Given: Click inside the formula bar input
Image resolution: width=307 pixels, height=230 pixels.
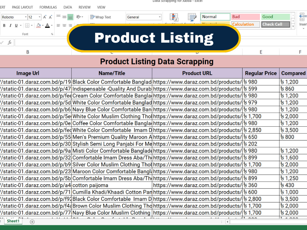Looking at the screenshot, I should [41, 42].
